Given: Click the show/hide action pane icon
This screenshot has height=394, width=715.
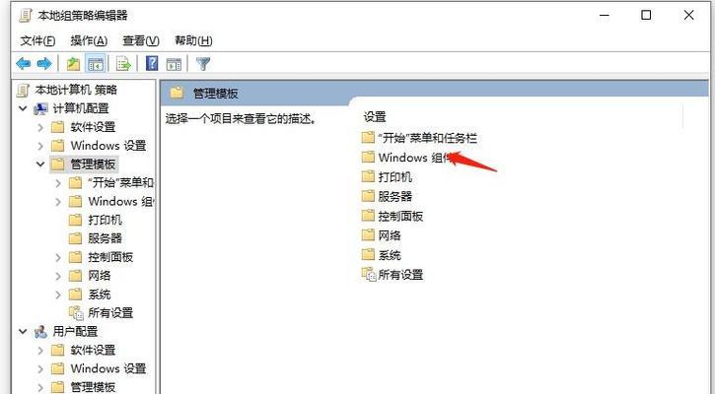Looking at the screenshot, I should [175, 64].
